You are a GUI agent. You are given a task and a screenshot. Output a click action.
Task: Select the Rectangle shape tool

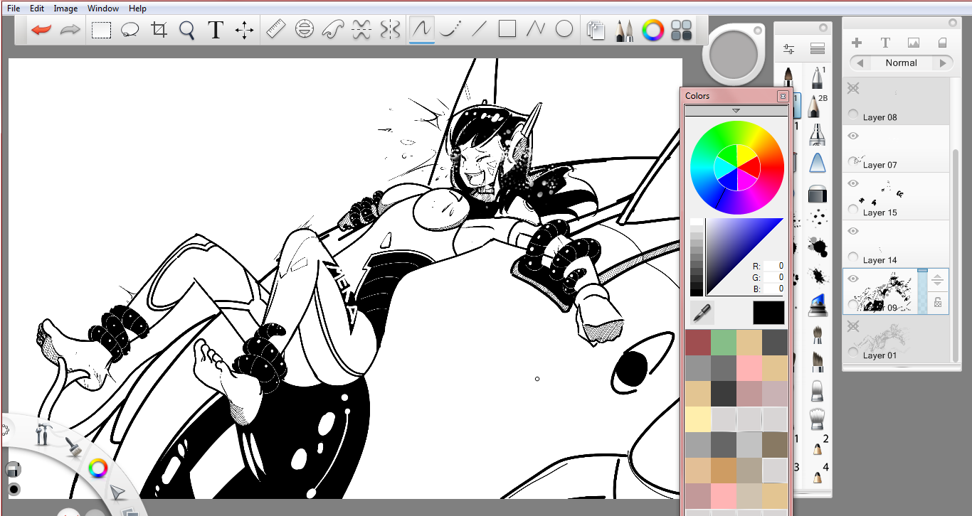pos(507,29)
